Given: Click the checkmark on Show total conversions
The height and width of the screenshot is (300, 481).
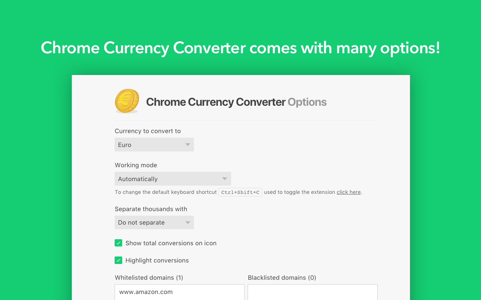Looking at the screenshot, I should (x=118, y=243).
